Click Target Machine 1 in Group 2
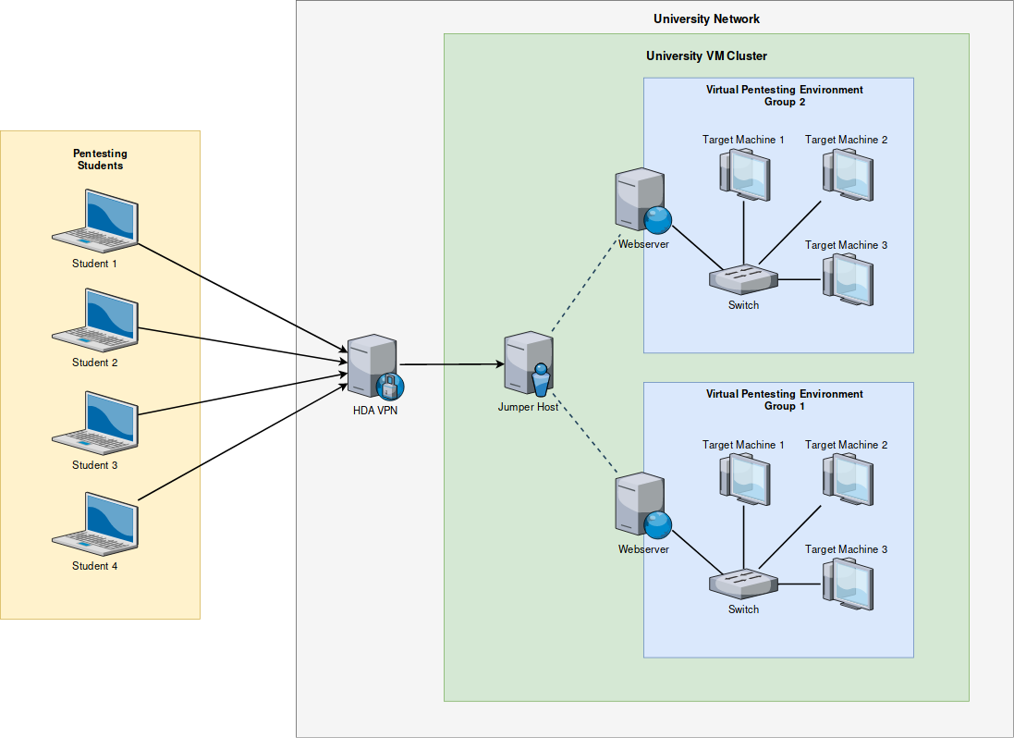The width and height of the screenshot is (1014, 738). 744,174
